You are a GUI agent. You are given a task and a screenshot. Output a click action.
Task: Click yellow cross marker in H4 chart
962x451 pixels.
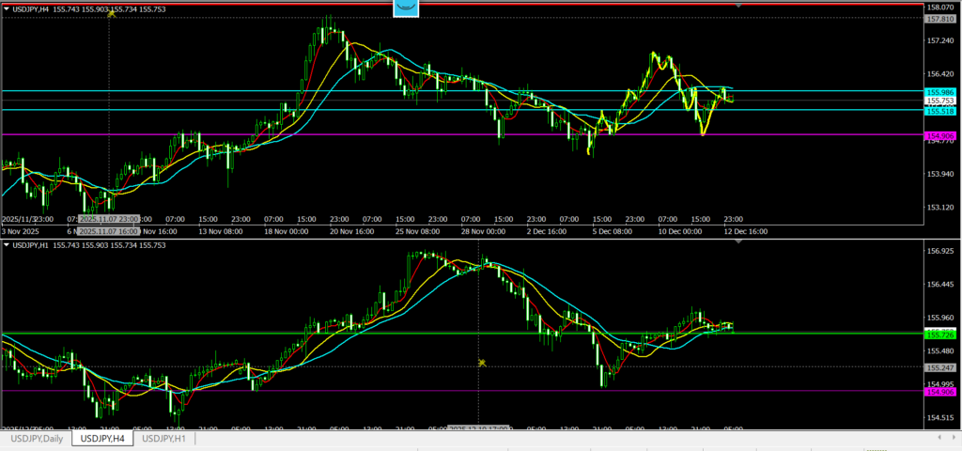[x=112, y=13]
